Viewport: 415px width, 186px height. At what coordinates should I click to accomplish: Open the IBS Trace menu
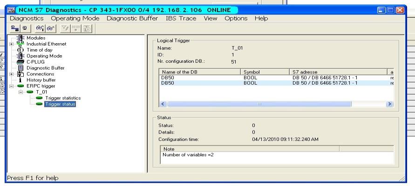pyautogui.click(x=181, y=19)
